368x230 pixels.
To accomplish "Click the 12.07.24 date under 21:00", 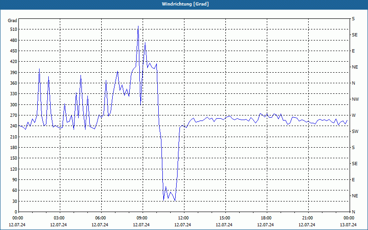I will (307, 225).
